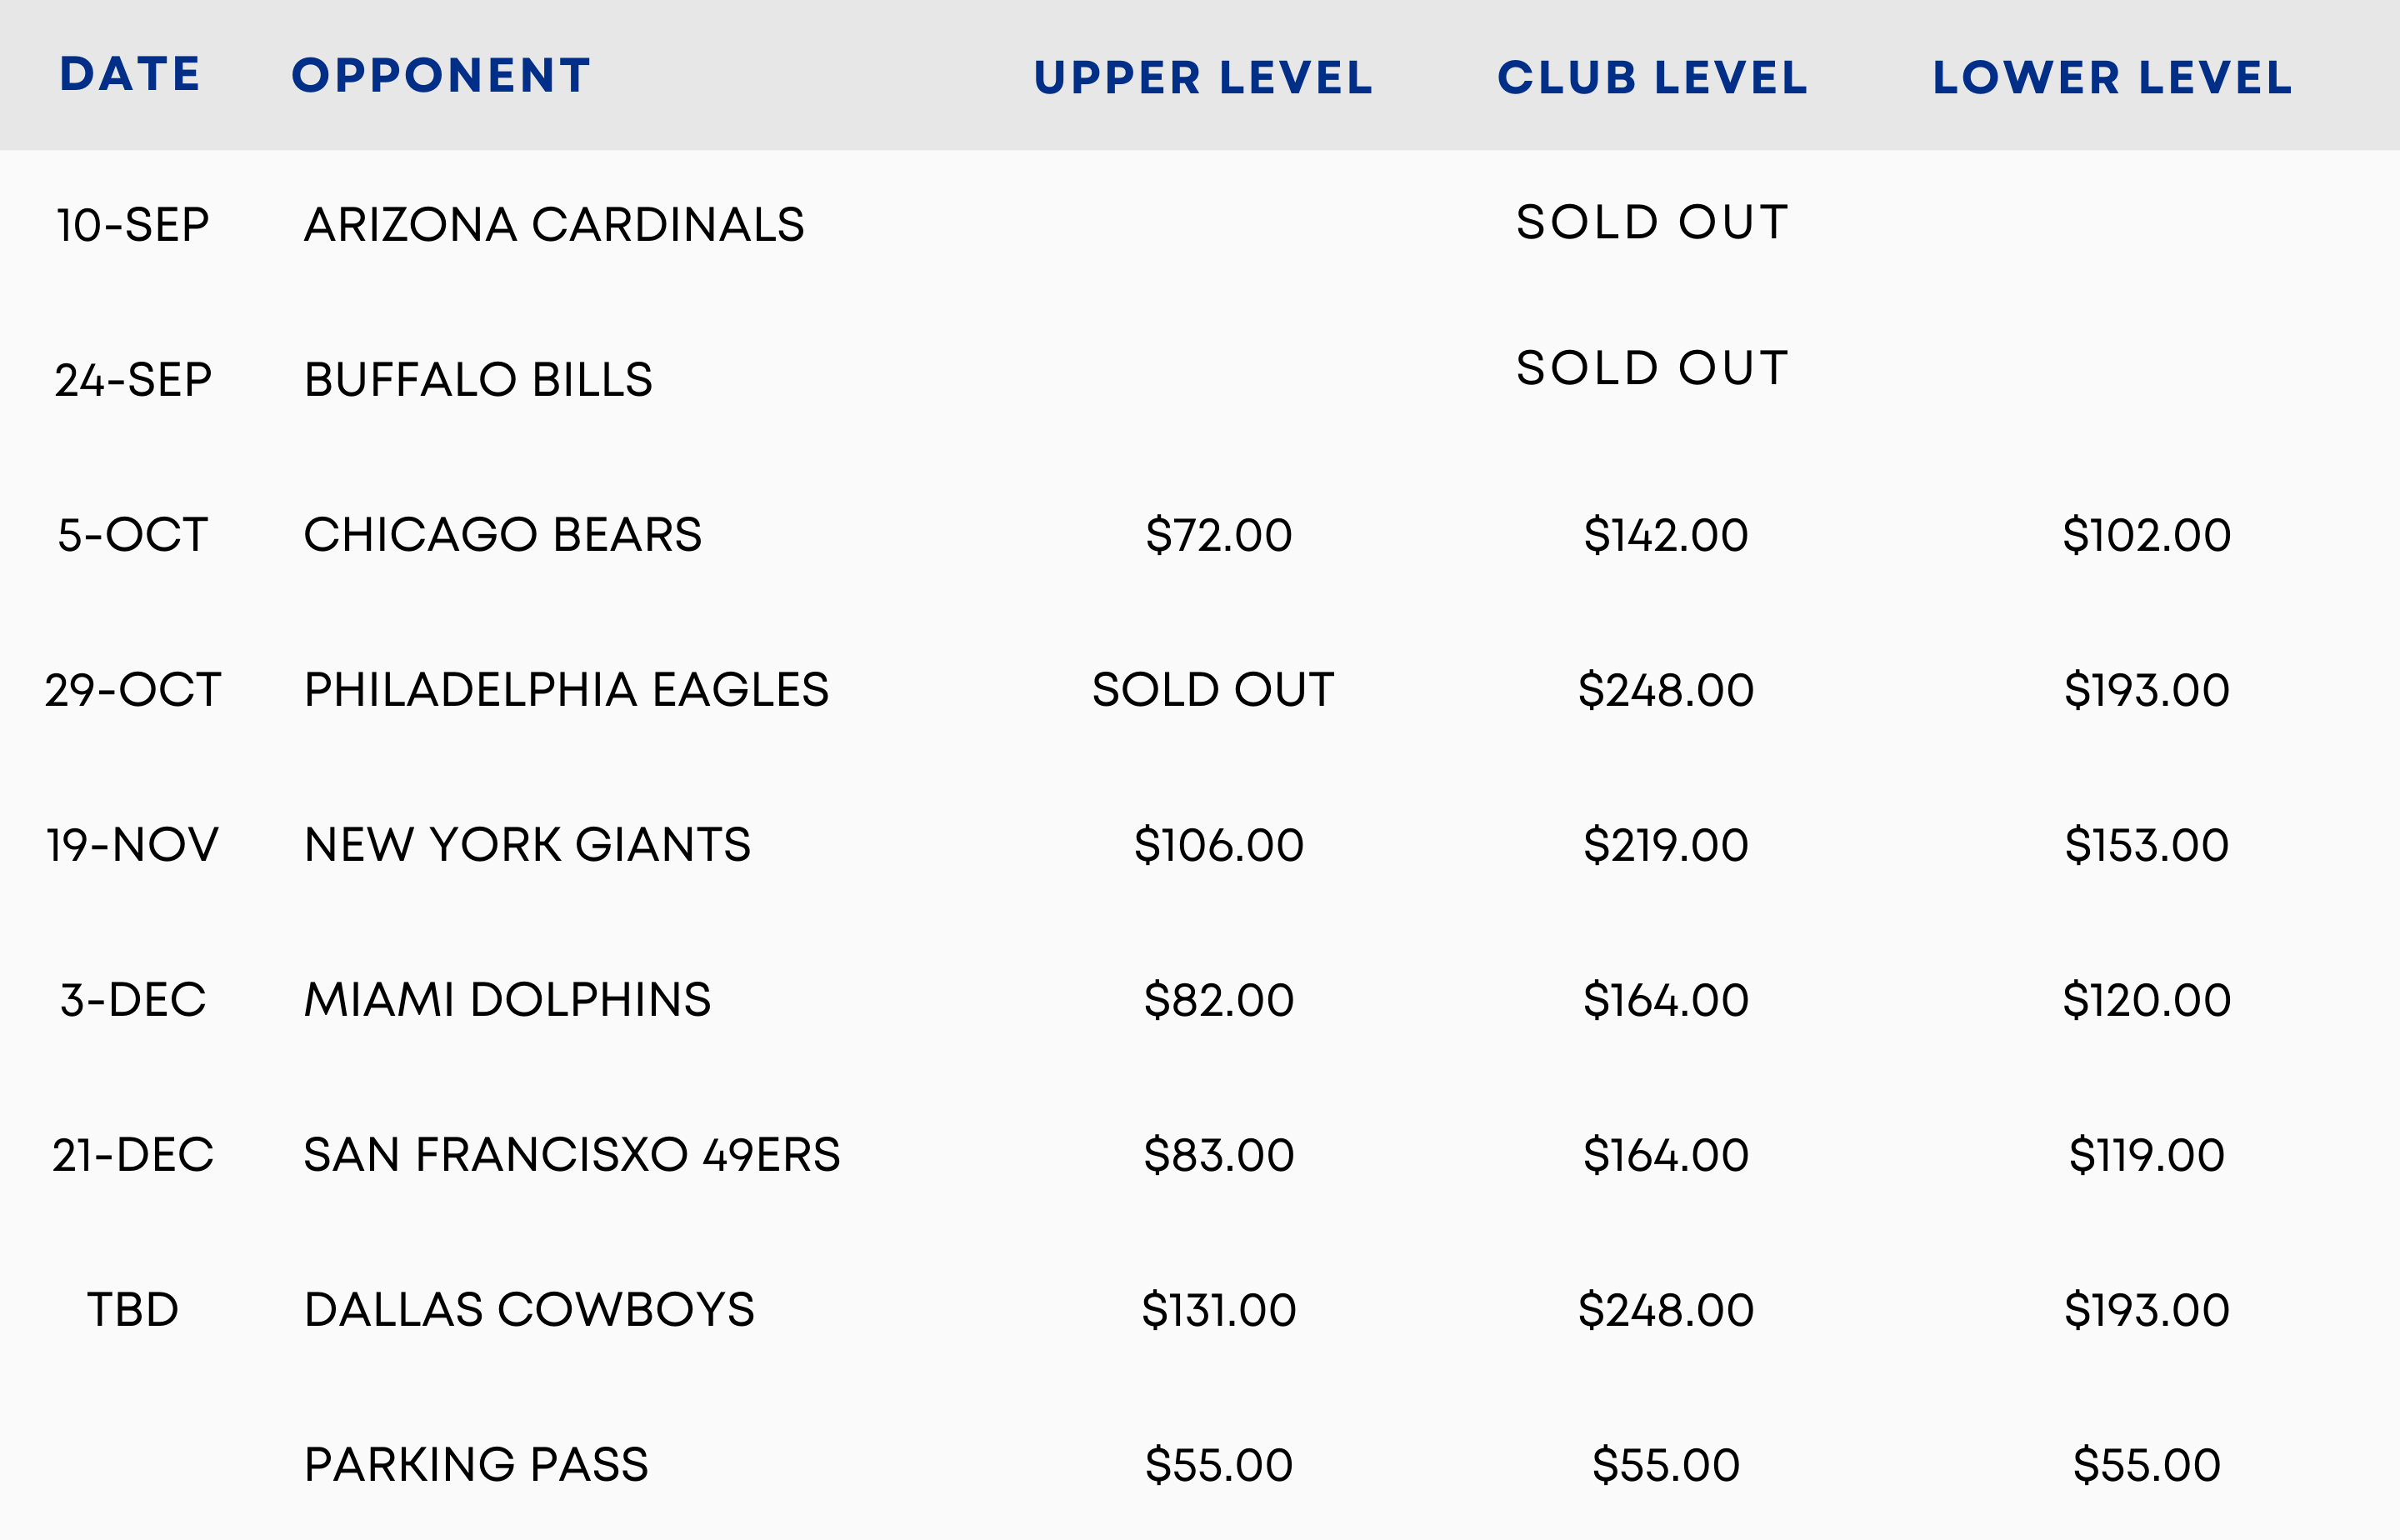Select the CLUB LEVEL column header
This screenshot has height=1540, width=2400.
(1652, 78)
